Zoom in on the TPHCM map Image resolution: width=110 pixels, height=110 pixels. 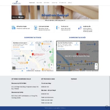point(52,65)
